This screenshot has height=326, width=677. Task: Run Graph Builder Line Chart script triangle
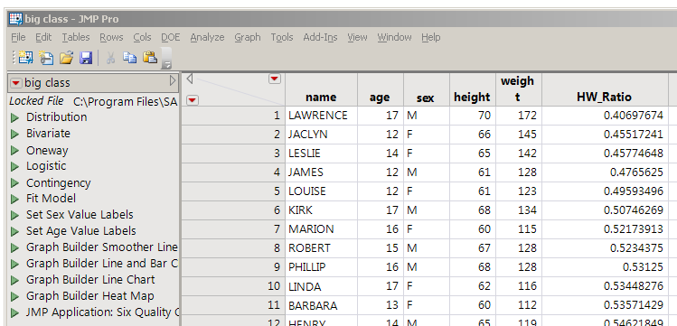point(15,280)
